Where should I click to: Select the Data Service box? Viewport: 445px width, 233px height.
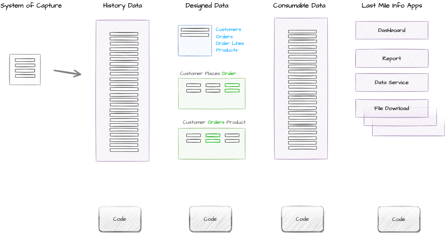(x=392, y=82)
